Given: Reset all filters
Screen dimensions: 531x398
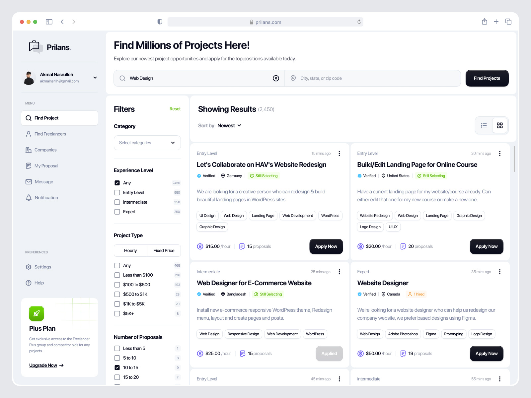Looking at the screenshot, I should (175, 108).
